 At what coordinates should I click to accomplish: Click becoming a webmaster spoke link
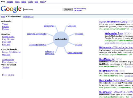pyautogui.click(x=37, y=34)
